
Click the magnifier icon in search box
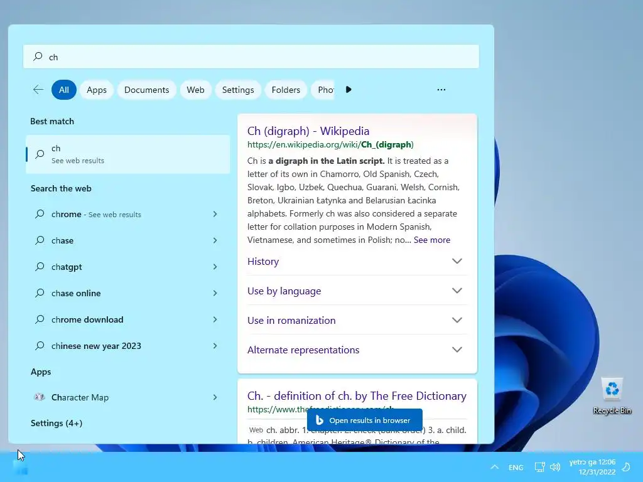[x=38, y=56]
